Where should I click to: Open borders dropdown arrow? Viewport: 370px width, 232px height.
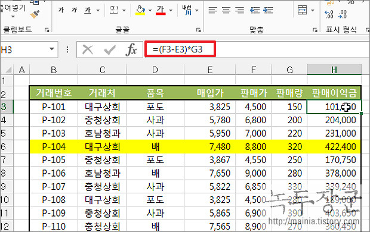click(124, 10)
